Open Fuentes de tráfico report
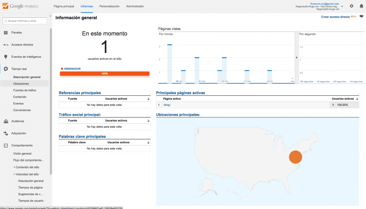The height and width of the screenshot is (209, 366). 25,90
